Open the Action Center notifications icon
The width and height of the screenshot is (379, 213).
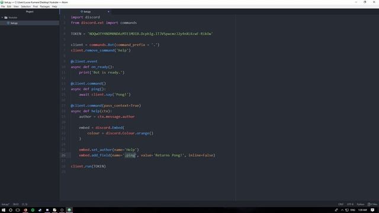pos(372,210)
